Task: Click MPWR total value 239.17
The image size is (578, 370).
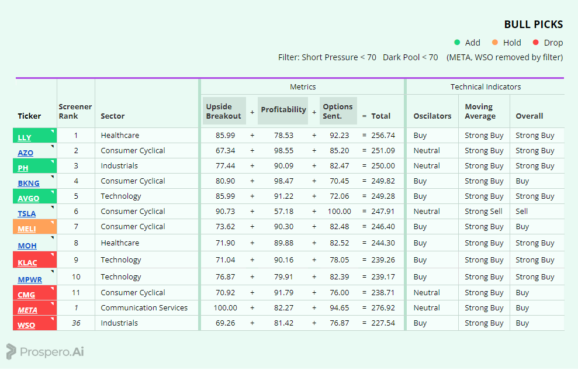Action: click(x=383, y=276)
